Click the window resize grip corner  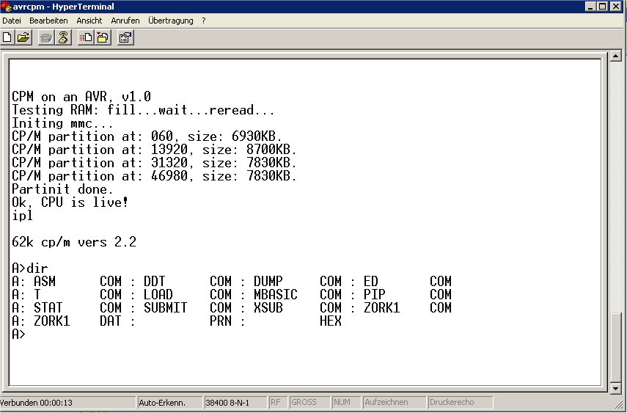[x=620, y=406]
